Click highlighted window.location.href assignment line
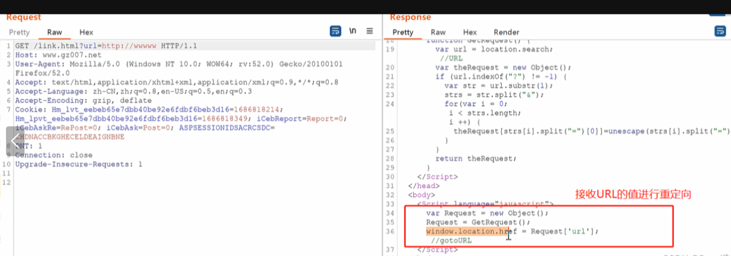The width and height of the screenshot is (731, 256). 512,231
